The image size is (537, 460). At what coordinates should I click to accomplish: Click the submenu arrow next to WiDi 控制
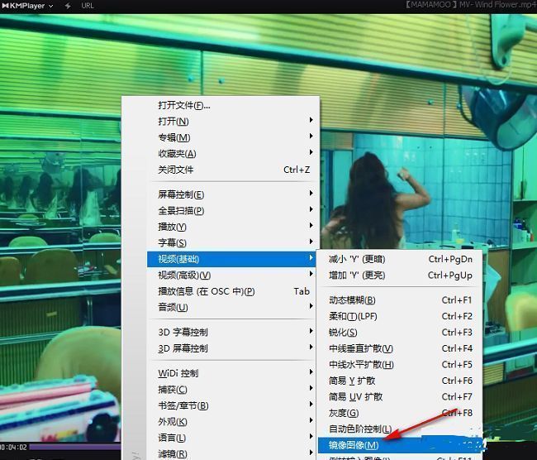point(311,372)
